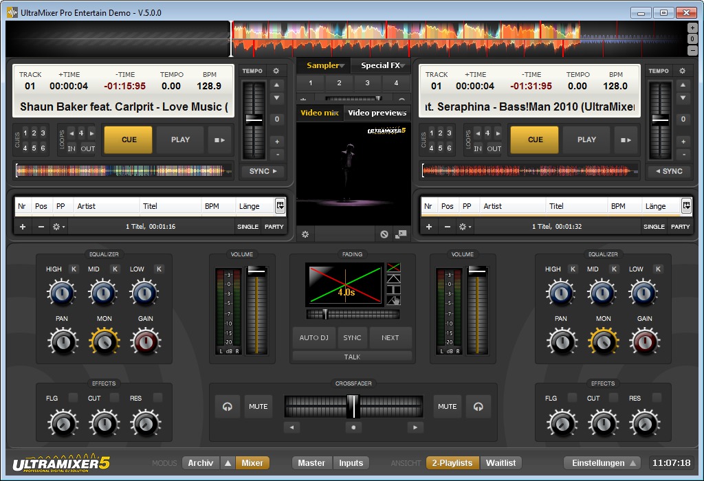
Task: Switch view to Waitlist
Action: (500, 463)
